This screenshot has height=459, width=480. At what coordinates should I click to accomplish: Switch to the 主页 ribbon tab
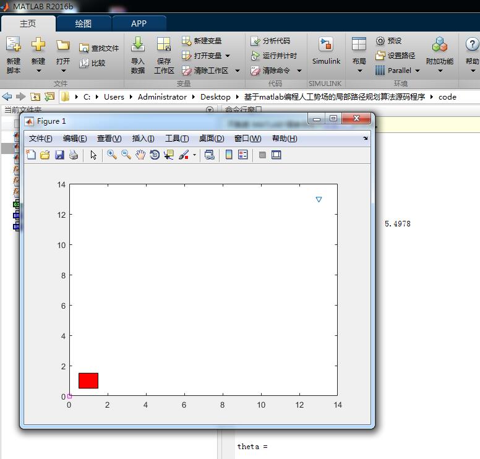tap(28, 24)
